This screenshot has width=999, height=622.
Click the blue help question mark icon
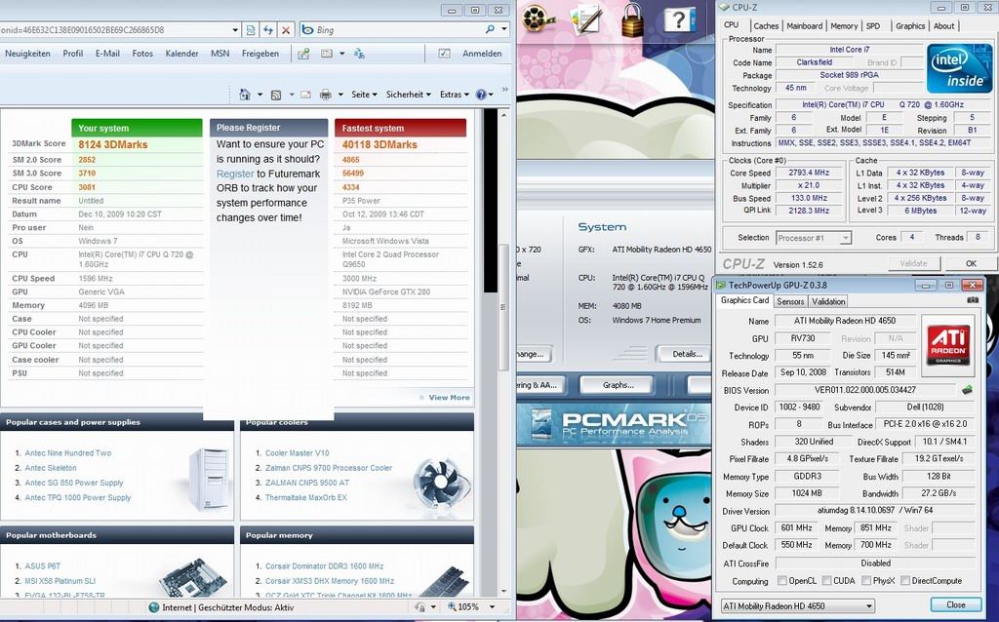pyautogui.click(x=481, y=95)
